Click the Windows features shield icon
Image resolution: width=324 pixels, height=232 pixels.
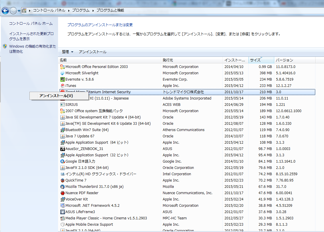pyautogui.click(x=5, y=46)
